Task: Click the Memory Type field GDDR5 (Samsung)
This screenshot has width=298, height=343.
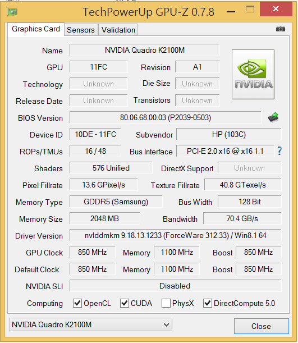Action: click(x=116, y=202)
